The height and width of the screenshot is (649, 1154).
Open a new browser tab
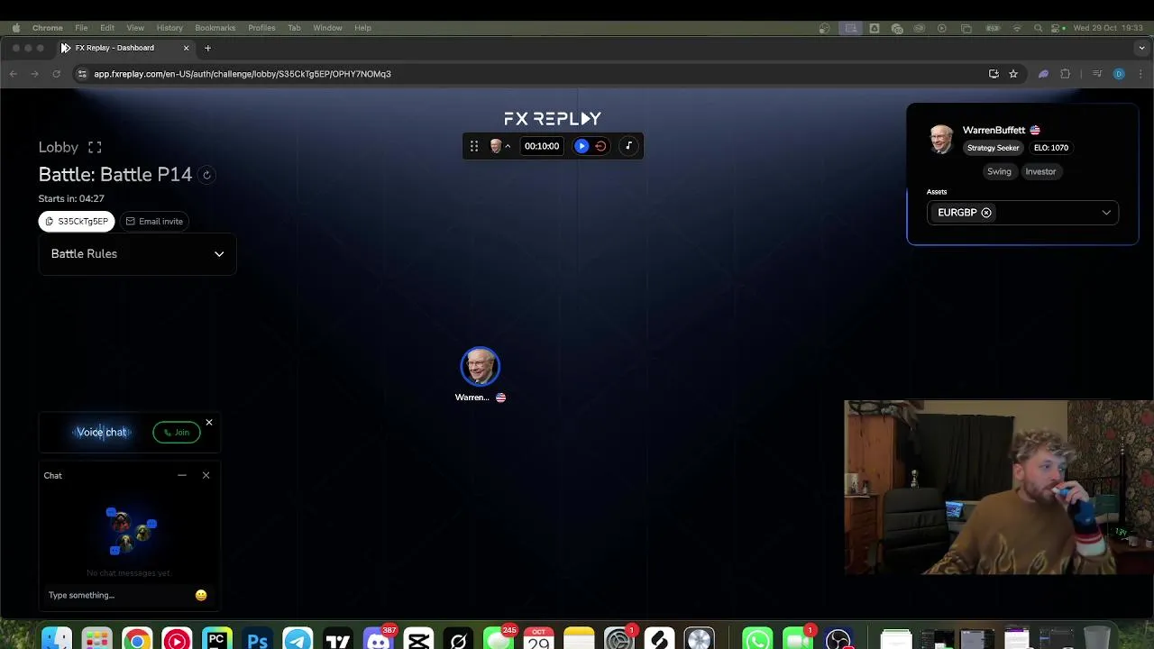pyautogui.click(x=207, y=48)
